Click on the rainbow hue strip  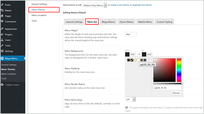click(179, 70)
